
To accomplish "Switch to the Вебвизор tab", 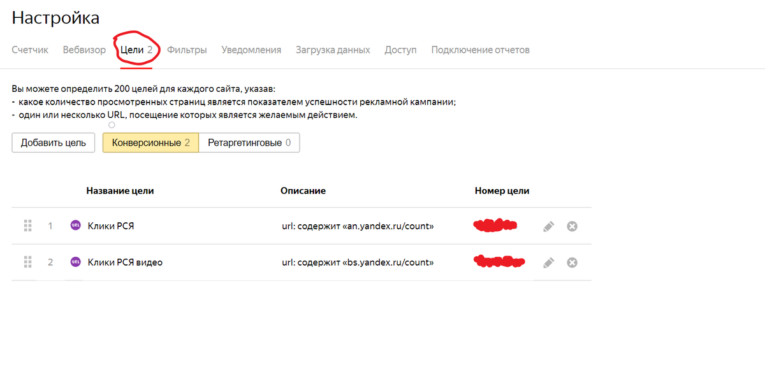I will (84, 50).
